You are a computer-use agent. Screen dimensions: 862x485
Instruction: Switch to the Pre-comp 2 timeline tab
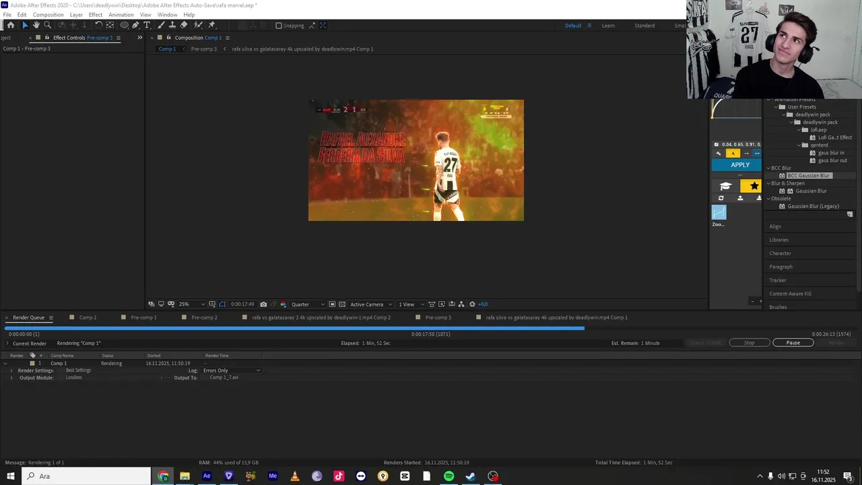coord(204,317)
